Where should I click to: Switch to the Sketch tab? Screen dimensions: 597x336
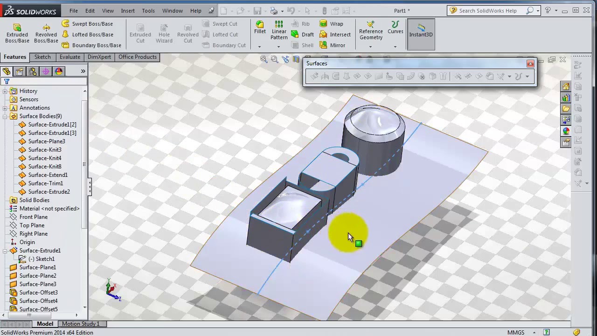pyautogui.click(x=42, y=57)
